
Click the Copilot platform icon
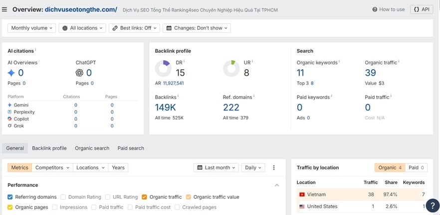coord(10,119)
